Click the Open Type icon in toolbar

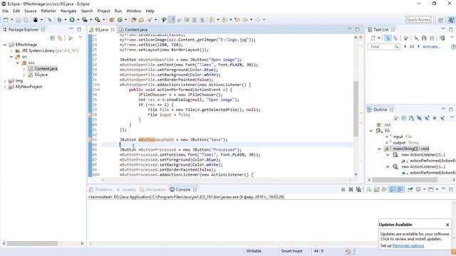tap(134, 20)
